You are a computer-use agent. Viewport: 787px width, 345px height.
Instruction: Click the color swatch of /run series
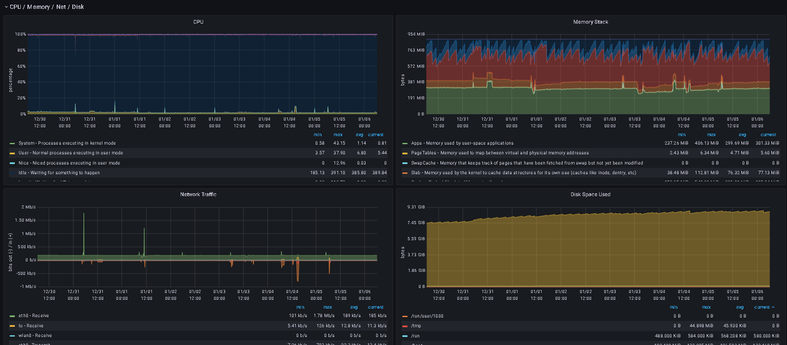(x=405, y=336)
